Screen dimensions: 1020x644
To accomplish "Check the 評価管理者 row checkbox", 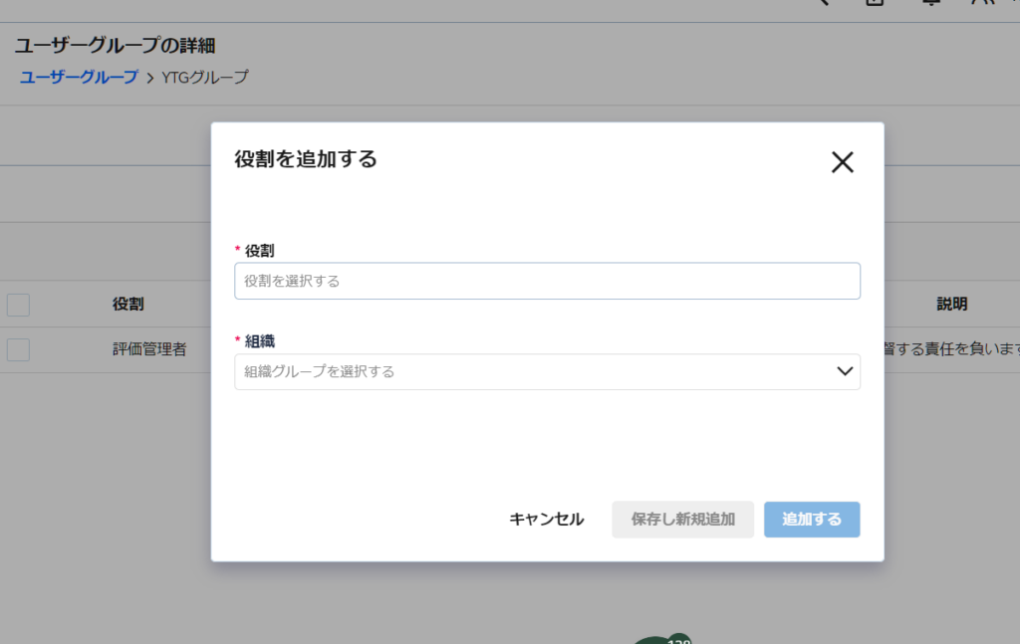I will coord(18,349).
